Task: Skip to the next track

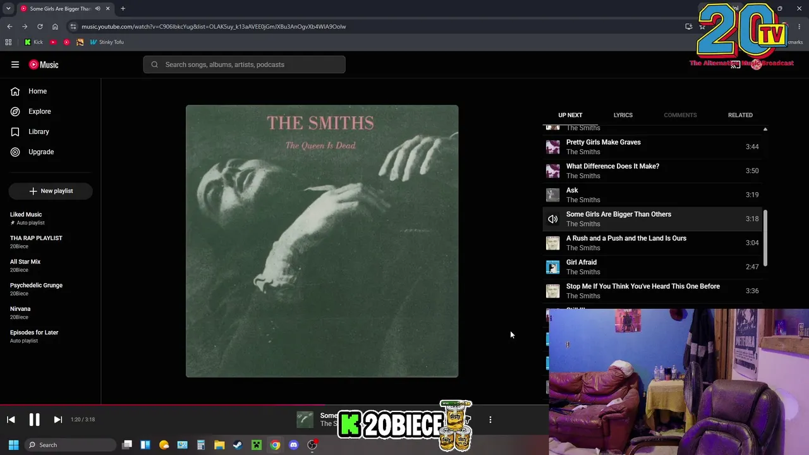Action: click(x=58, y=420)
